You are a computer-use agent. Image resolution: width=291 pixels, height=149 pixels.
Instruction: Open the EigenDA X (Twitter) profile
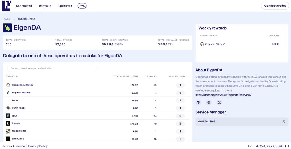[219, 102]
